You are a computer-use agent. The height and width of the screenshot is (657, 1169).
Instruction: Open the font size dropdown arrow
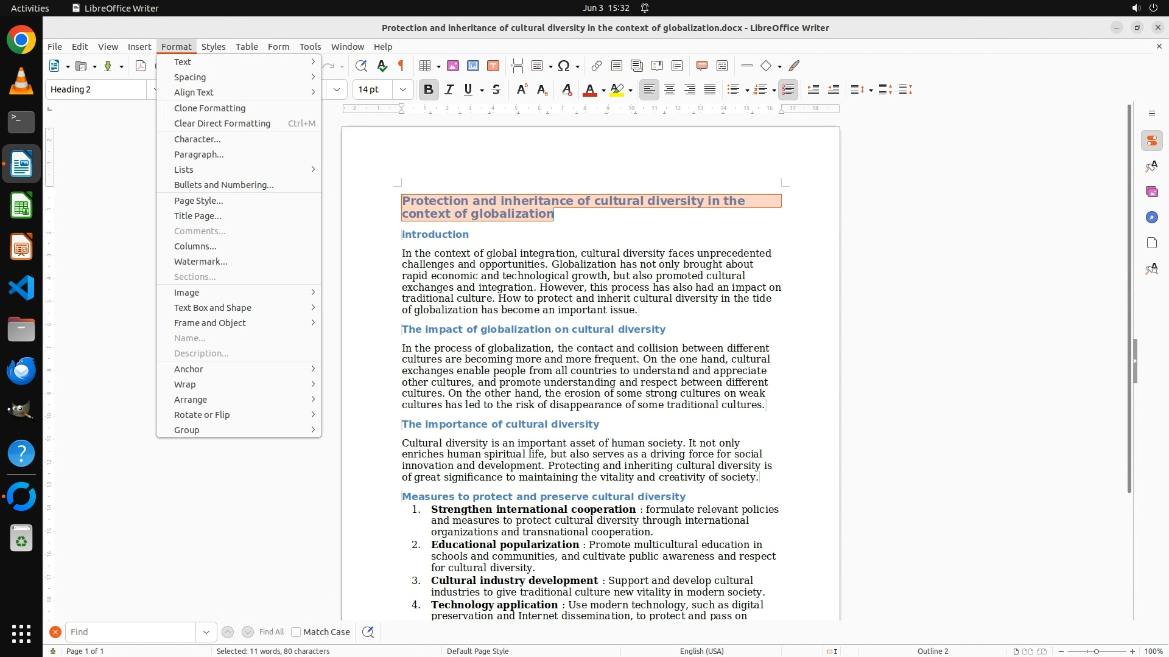click(x=403, y=90)
